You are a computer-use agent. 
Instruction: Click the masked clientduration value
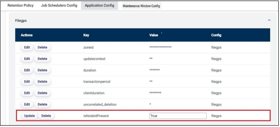coord(155,93)
